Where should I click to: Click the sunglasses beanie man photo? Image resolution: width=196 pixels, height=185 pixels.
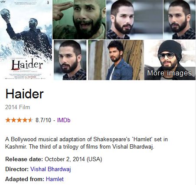[170, 60]
